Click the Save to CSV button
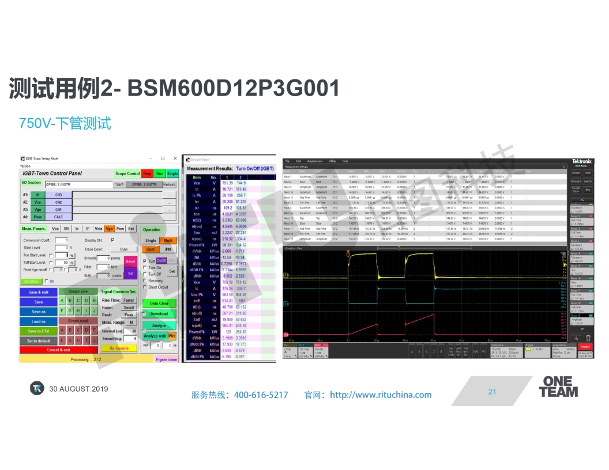 pos(38,331)
